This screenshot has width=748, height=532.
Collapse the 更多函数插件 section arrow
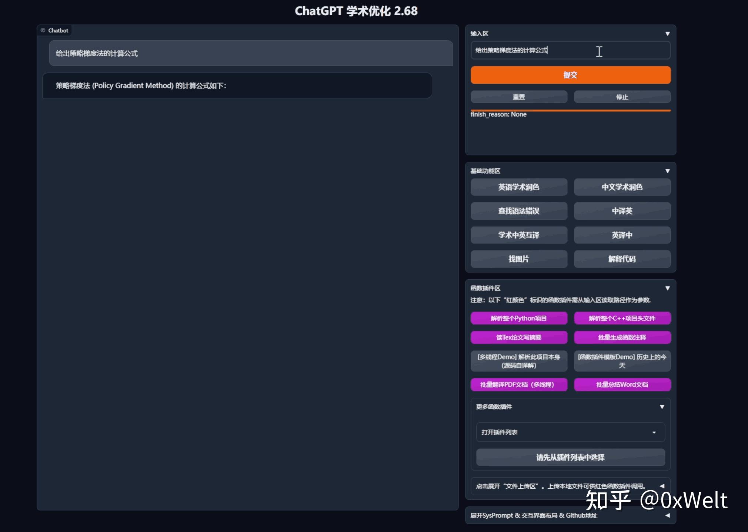coord(662,407)
